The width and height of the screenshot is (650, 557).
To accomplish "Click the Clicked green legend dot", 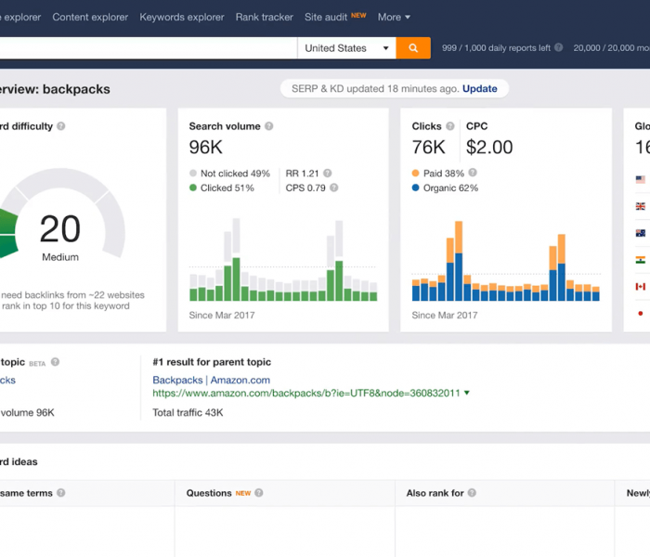I will [193, 188].
